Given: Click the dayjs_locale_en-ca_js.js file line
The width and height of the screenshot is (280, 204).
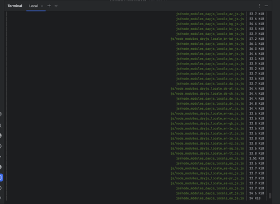Looking at the screenshot, I should 207,118.
